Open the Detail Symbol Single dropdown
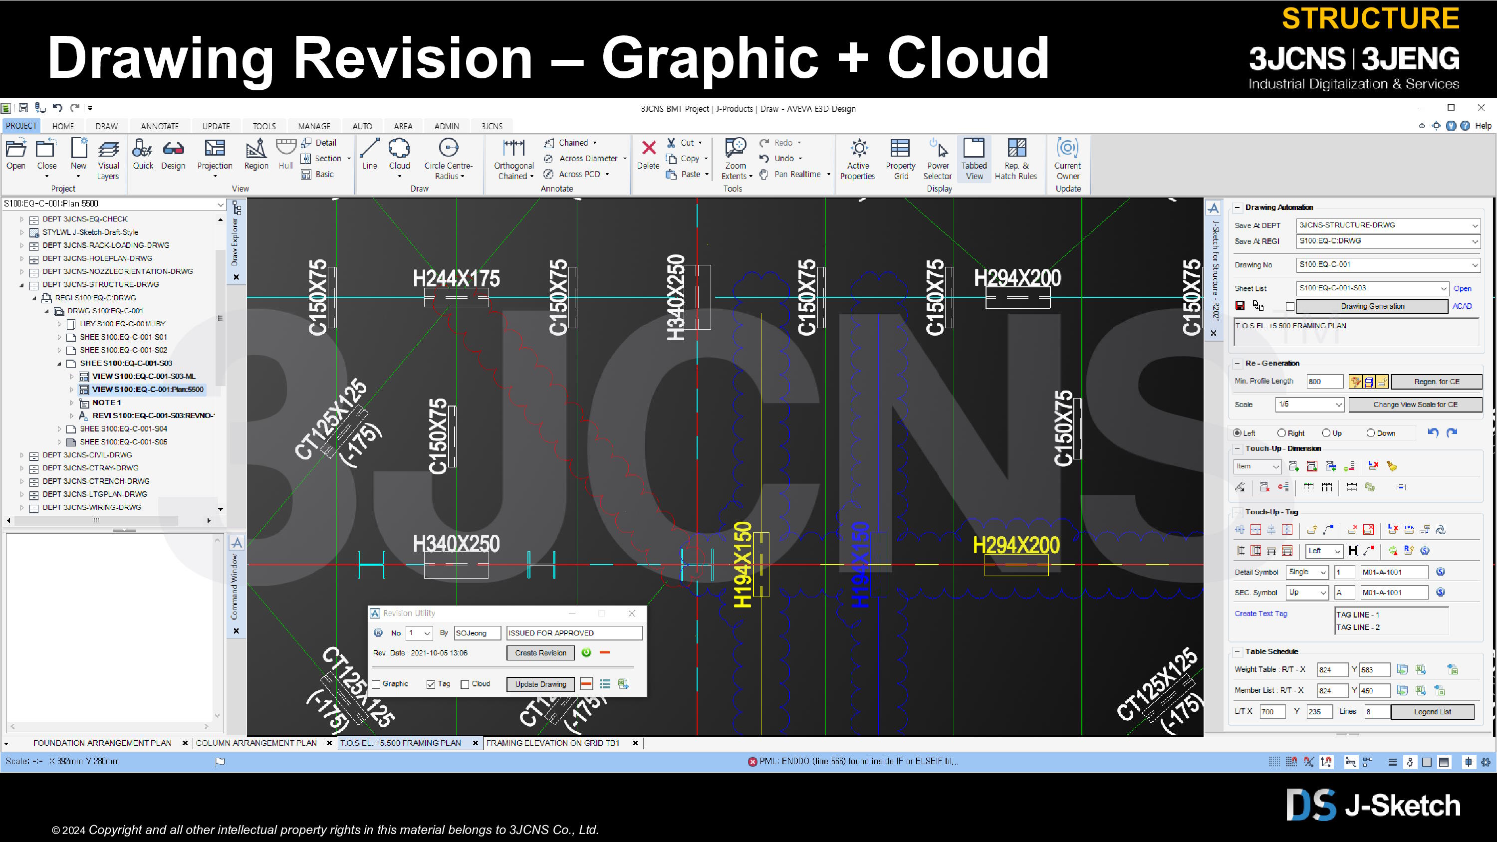The height and width of the screenshot is (842, 1497). tap(1323, 572)
